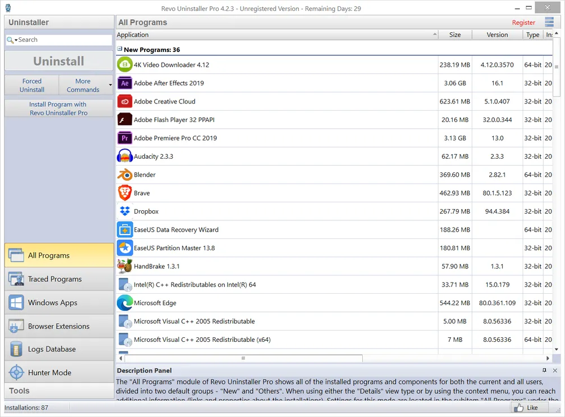Click the horizontal scrollbar below the program list
Viewport: 565px width, 417px height.
point(242,358)
